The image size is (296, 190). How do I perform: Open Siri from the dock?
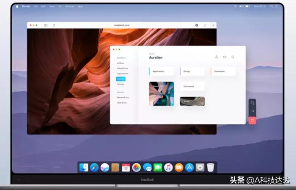click(x=105, y=167)
